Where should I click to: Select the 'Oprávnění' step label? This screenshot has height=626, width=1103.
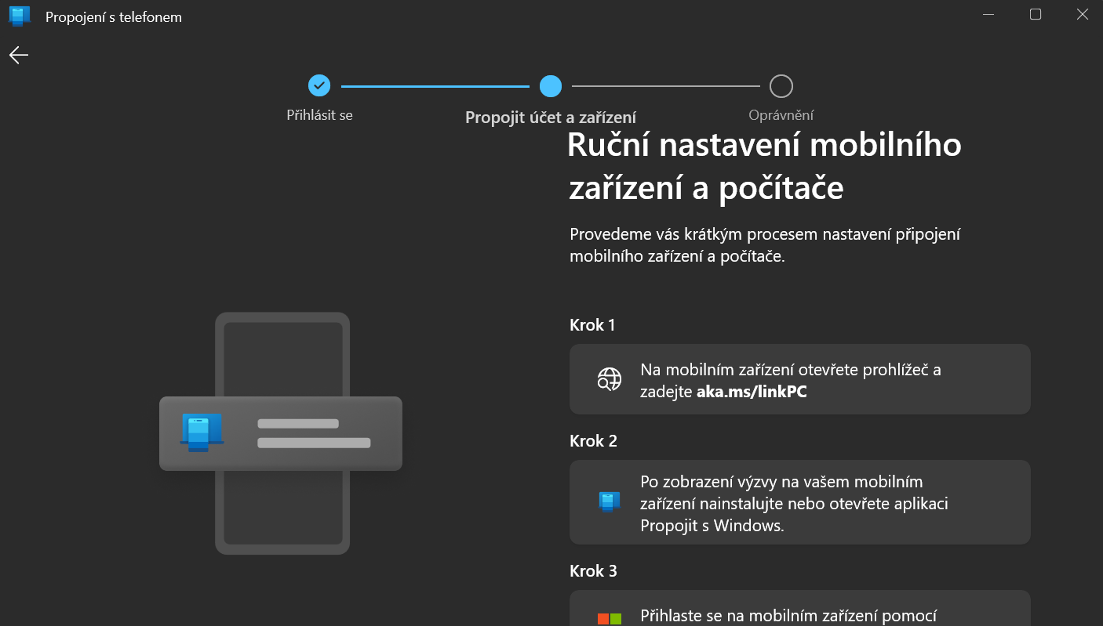point(781,115)
